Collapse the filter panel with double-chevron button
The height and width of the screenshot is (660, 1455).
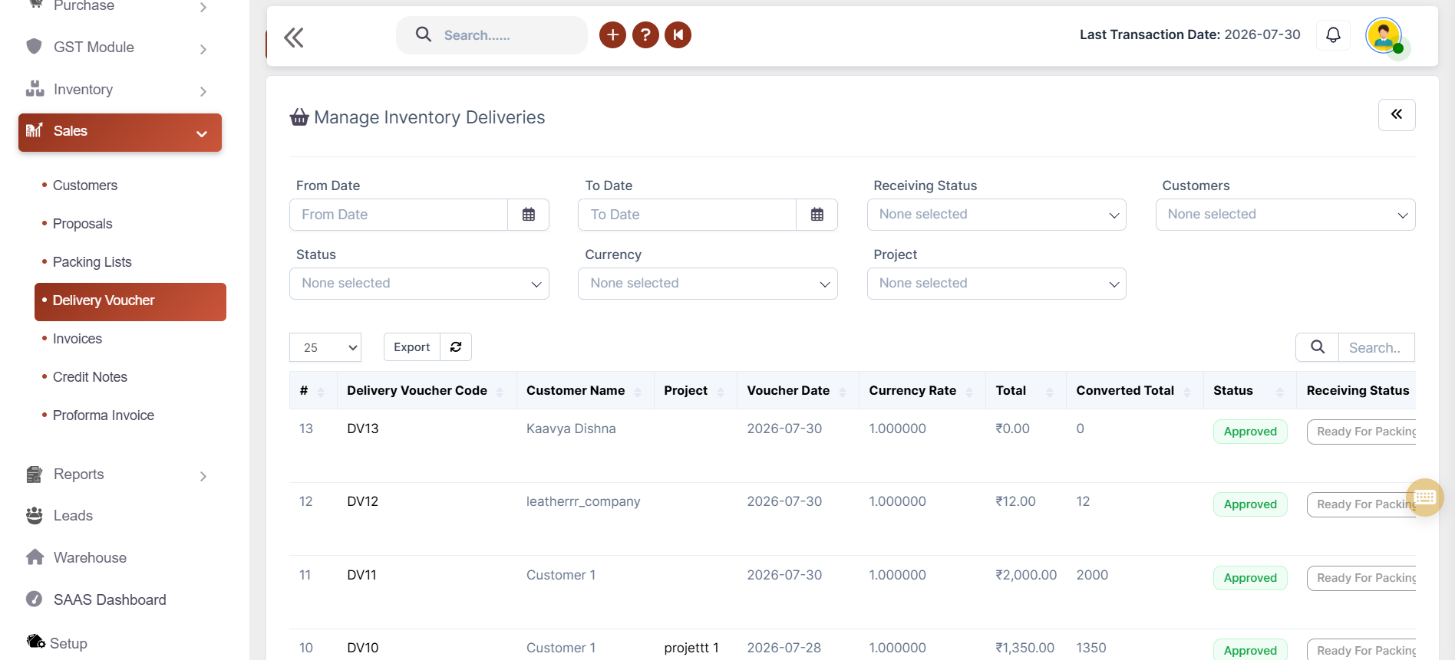[x=1397, y=115]
